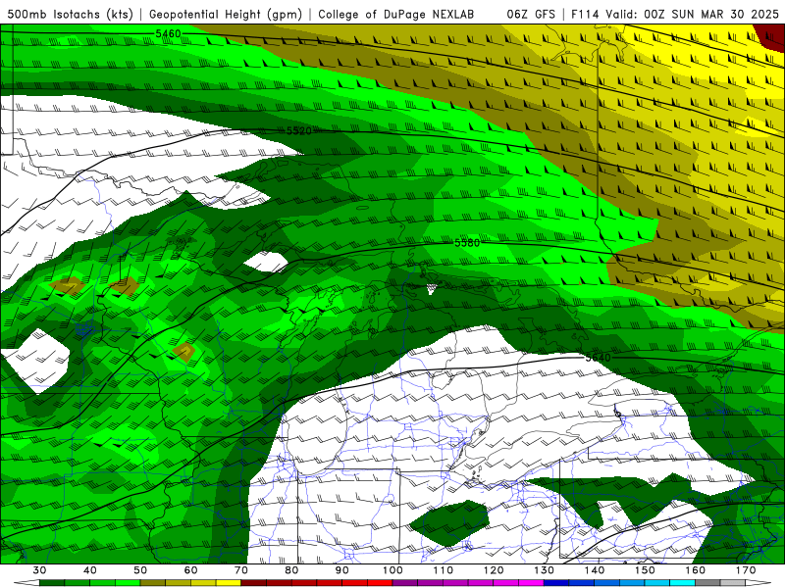Click the 'Geopotential Height (gpm)' title text
The height and width of the screenshot is (588, 785).
pos(226,15)
